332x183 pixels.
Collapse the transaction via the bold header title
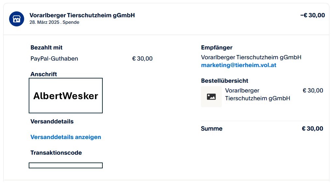(x=82, y=15)
